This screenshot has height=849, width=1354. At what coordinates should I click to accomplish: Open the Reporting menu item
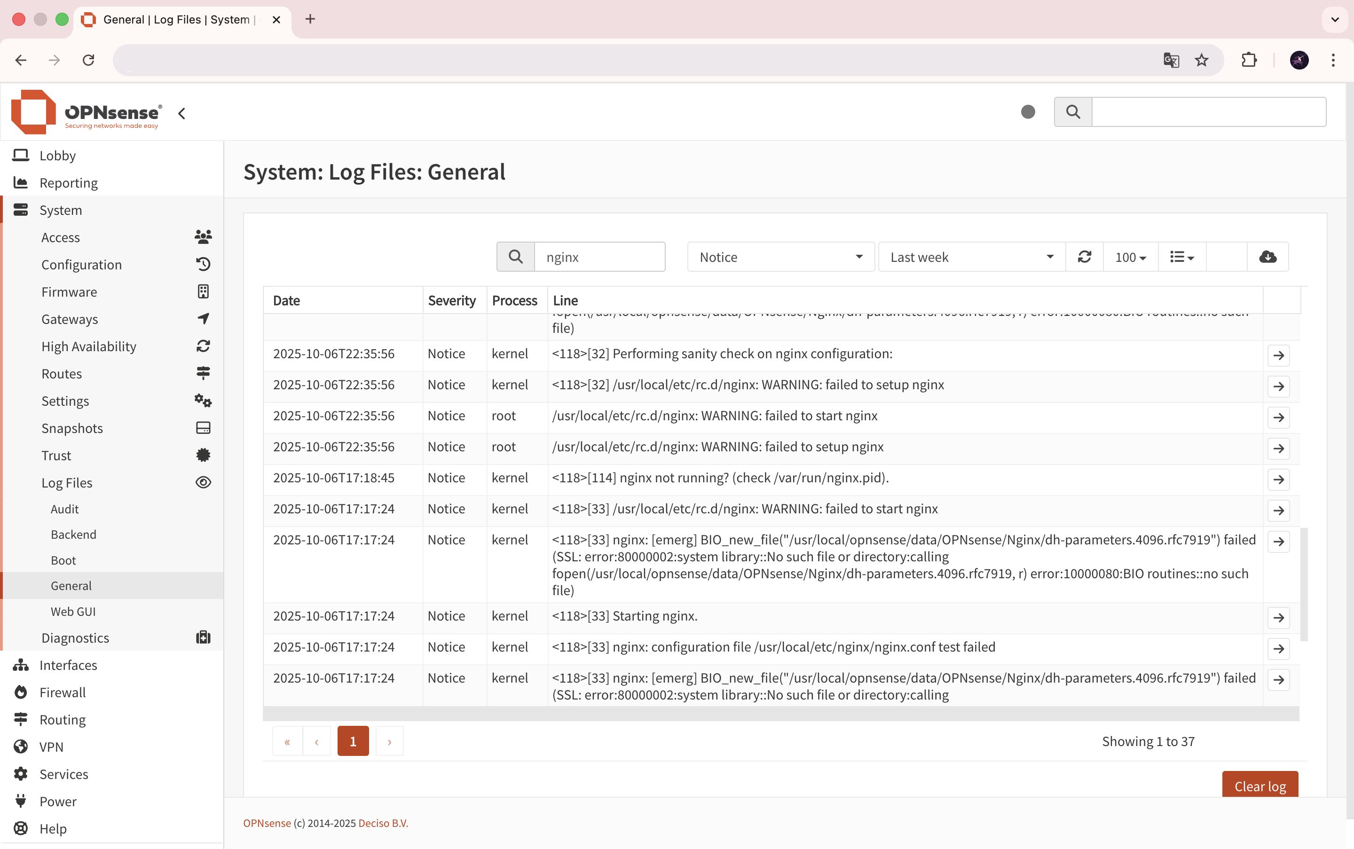click(x=112, y=182)
